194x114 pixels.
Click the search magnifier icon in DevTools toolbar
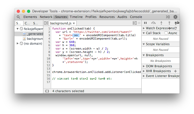pos(18,17)
